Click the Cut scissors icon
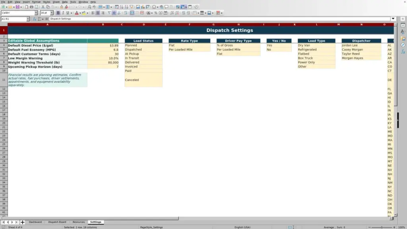 43,7
